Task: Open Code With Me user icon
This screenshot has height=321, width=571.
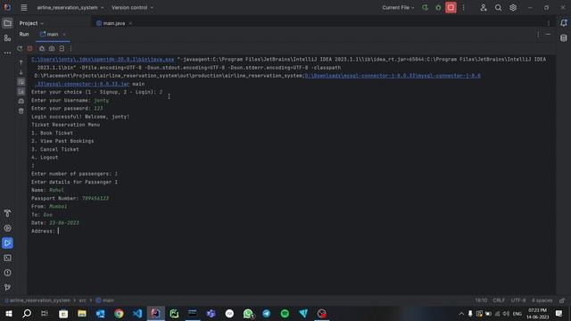Action: [x=484, y=8]
